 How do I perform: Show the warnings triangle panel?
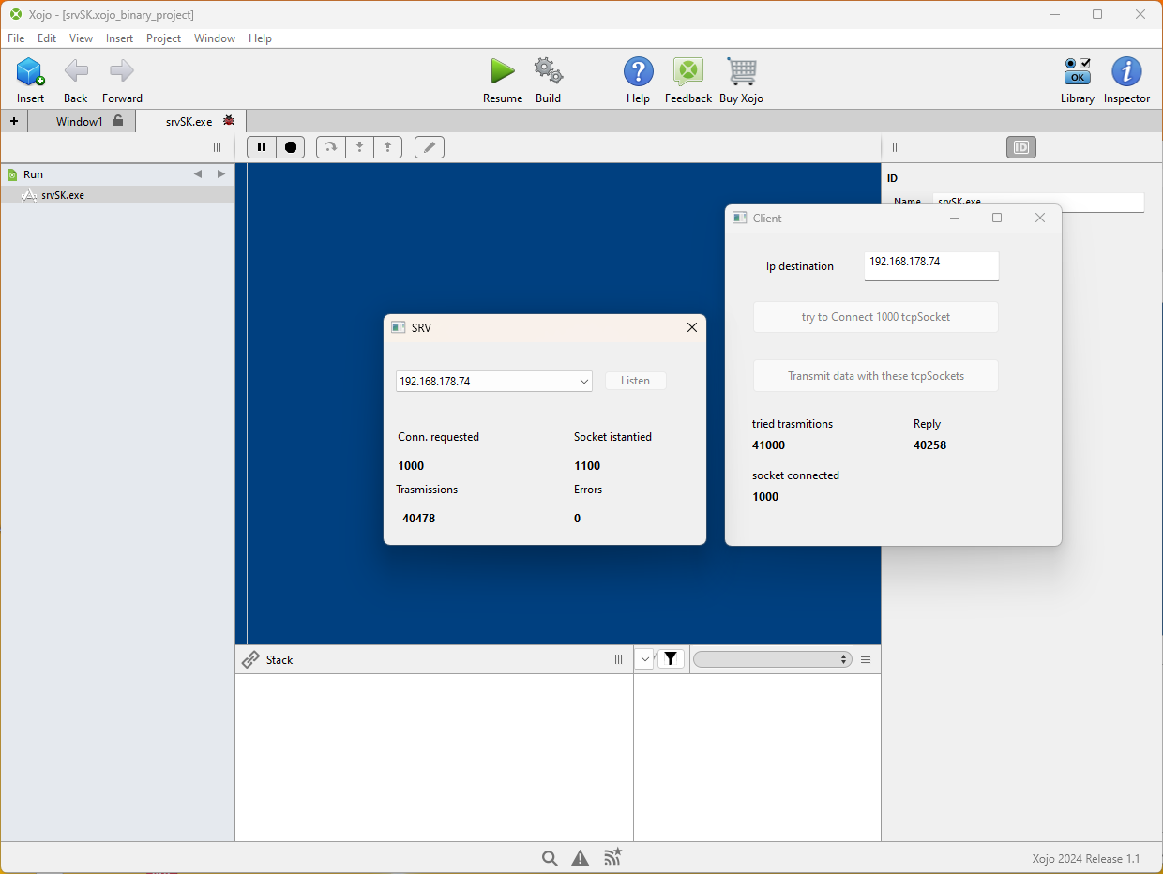pyautogui.click(x=581, y=858)
